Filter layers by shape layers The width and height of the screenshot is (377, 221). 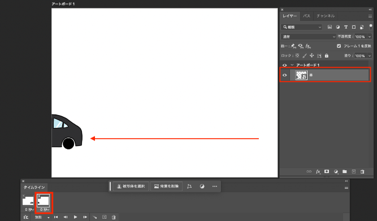(354, 27)
